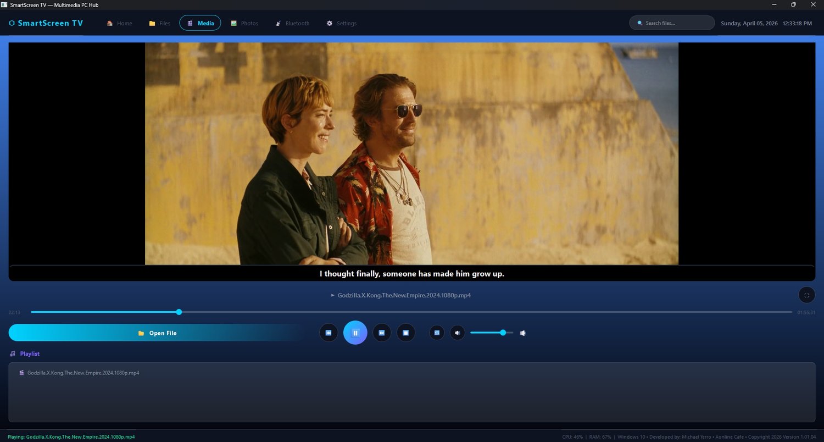The height and width of the screenshot is (442, 824).
Task: Click the speaker icon after the volume slider
Action: pos(523,333)
